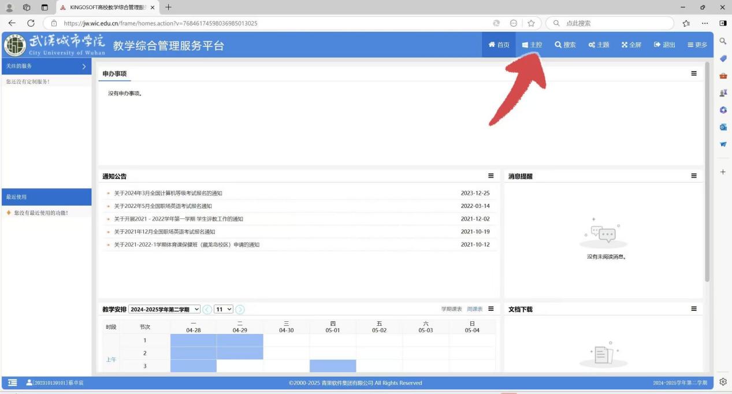Open notice 关于2022年5月全国职场英语考试报名通知
Screen dimensions: 732x394
tap(163, 206)
